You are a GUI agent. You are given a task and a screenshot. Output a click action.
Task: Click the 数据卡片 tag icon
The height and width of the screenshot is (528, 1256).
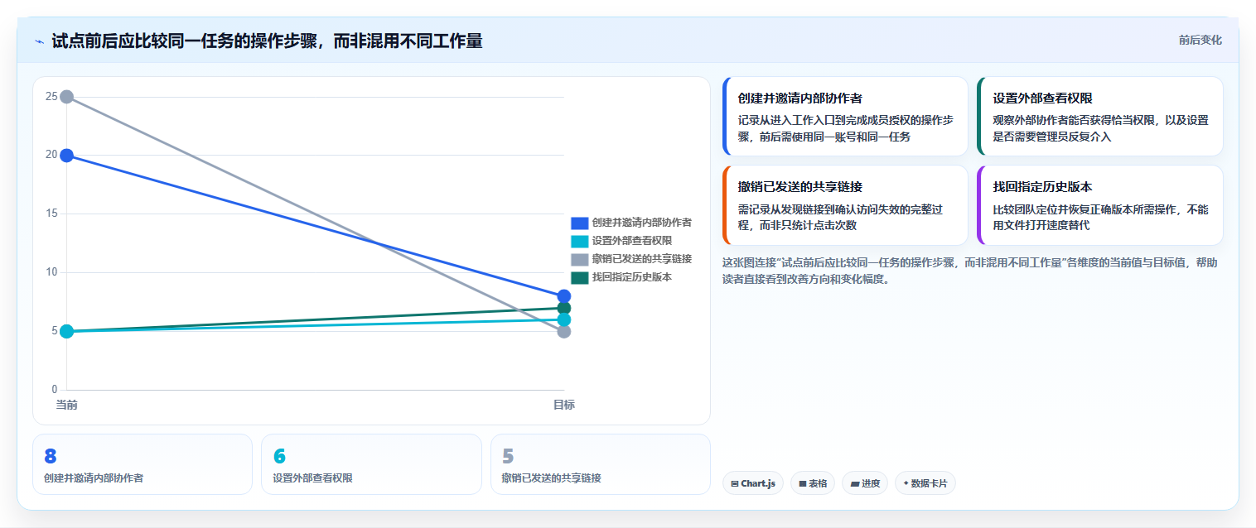coord(906,483)
